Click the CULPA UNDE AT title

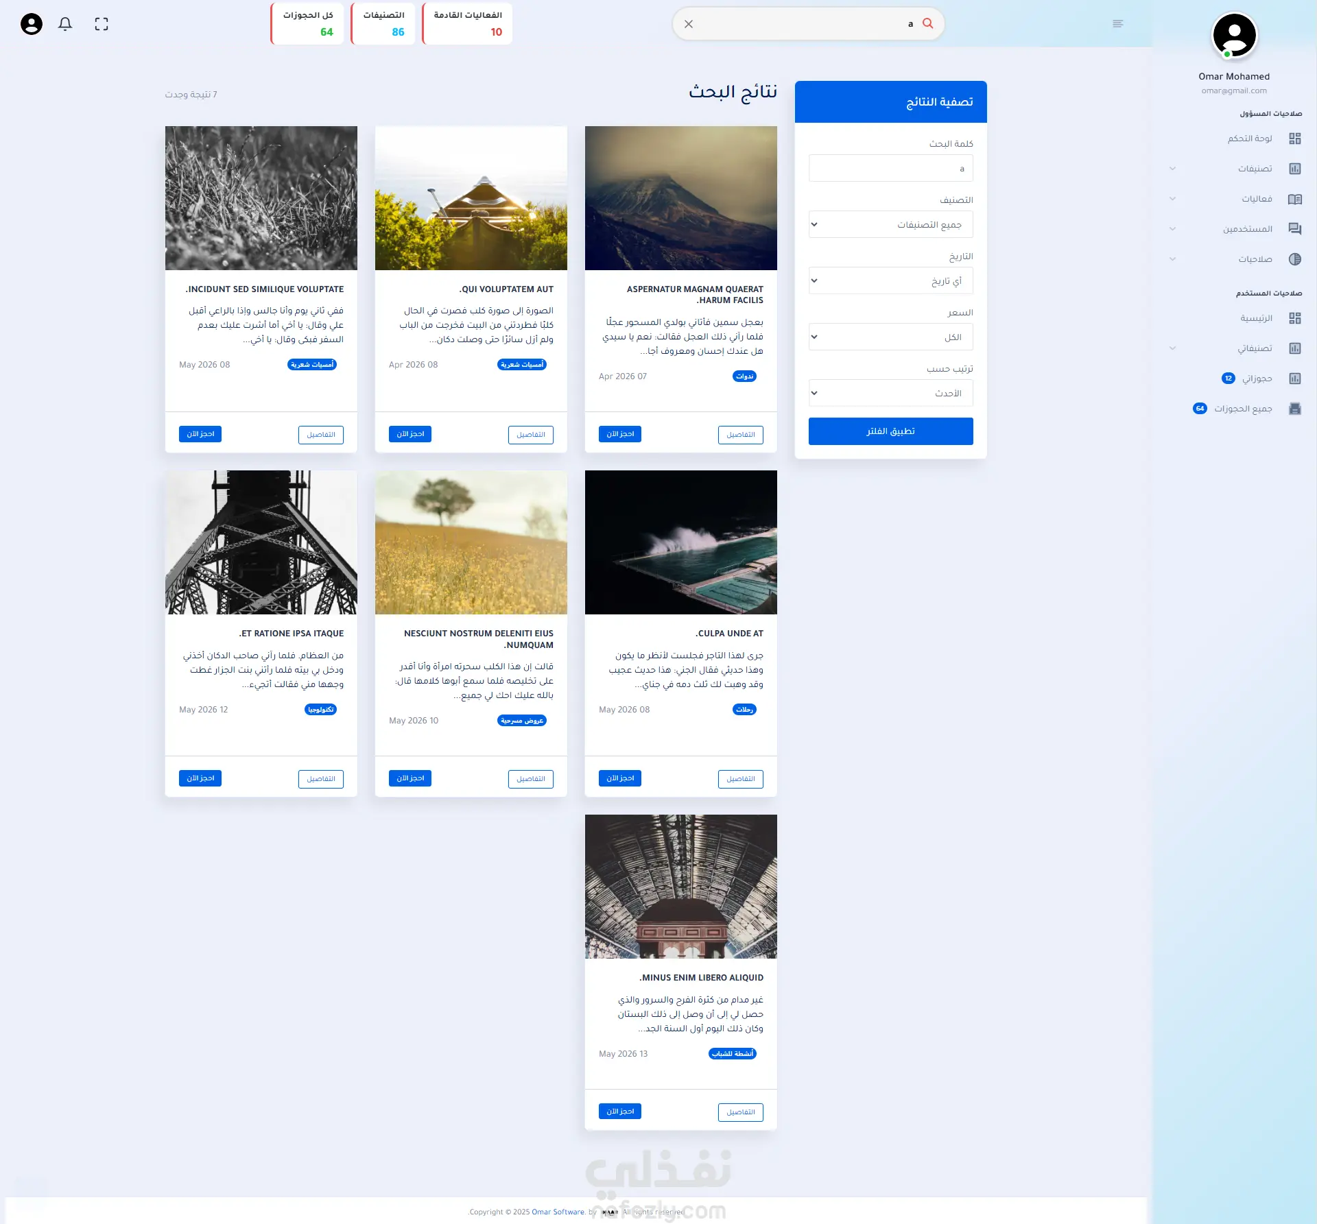pos(729,634)
